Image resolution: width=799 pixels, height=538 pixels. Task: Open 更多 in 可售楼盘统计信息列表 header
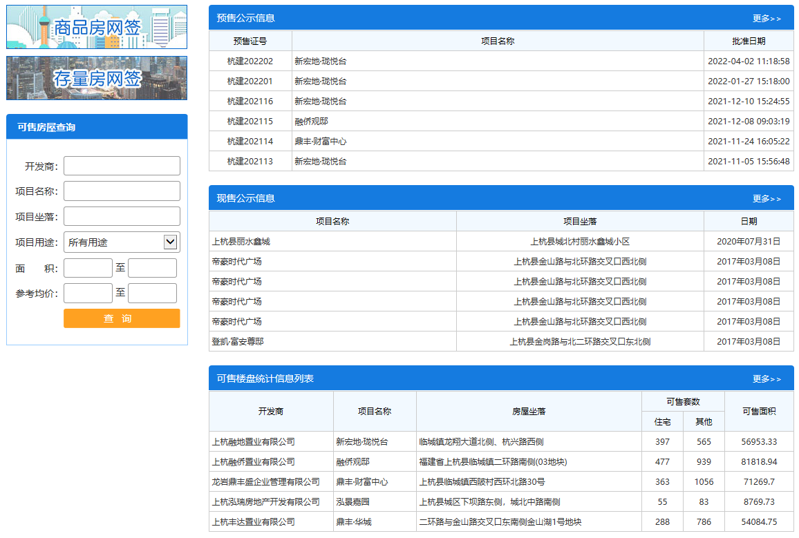pyautogui.click(x=767, y=379)
